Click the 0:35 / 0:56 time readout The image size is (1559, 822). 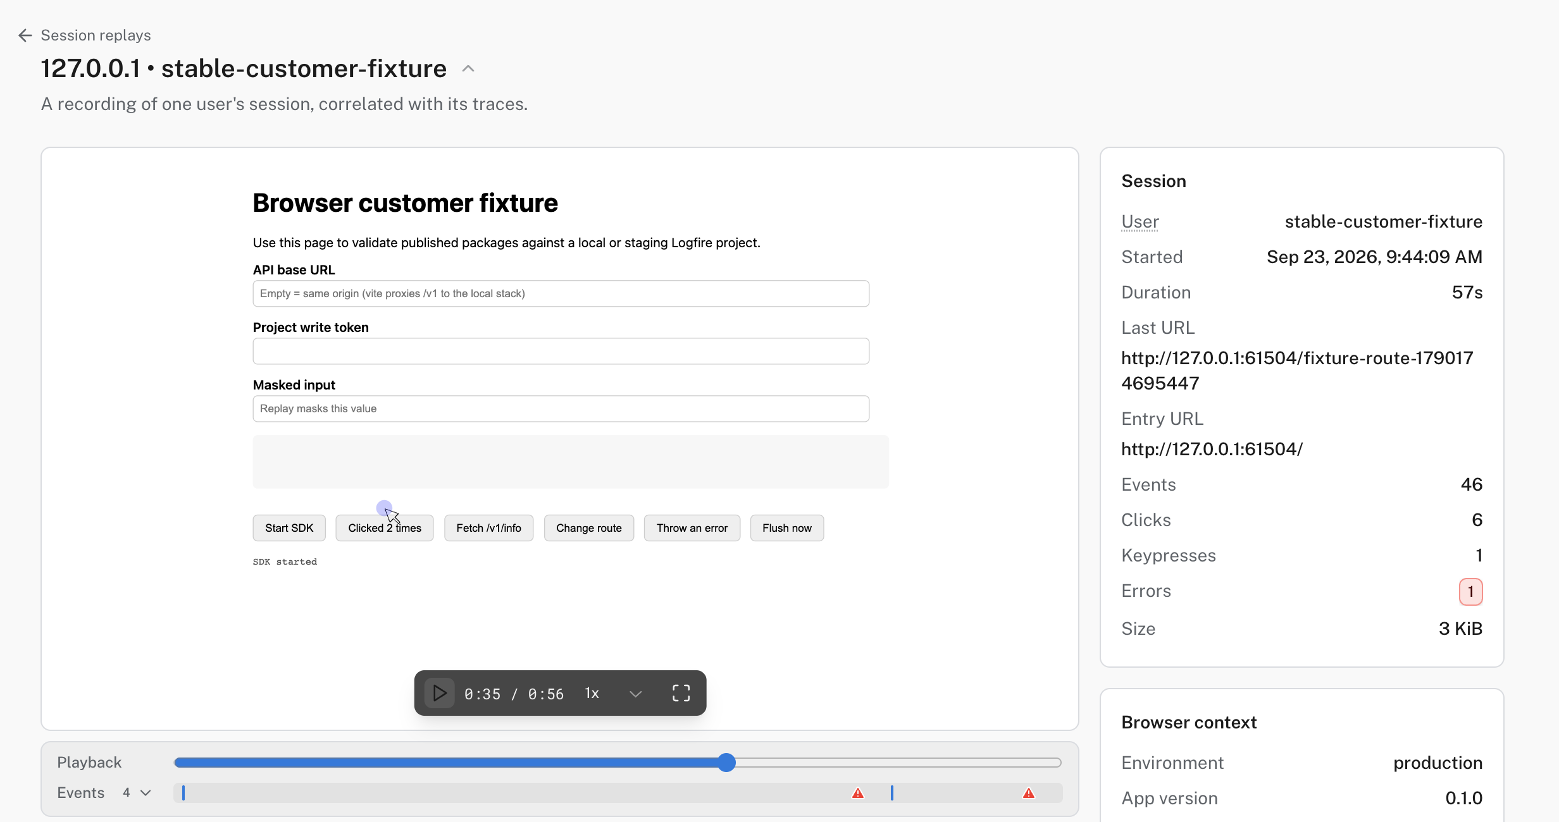pos(514,694)
